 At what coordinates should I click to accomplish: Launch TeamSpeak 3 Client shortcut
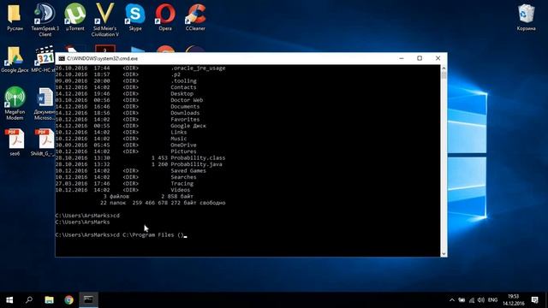tap(45, 20)
